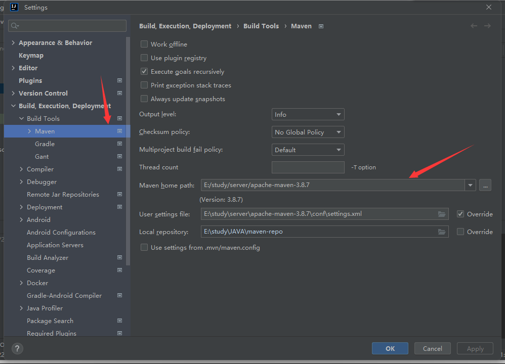Click project-level icon beside Compiler
This screenshot has width=505, height=364.
(119, 169)
